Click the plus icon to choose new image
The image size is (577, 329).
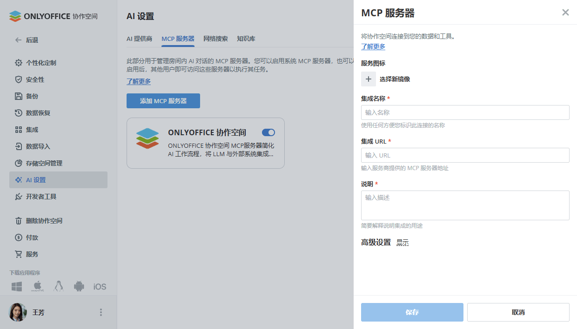click(x=369, y=79)
